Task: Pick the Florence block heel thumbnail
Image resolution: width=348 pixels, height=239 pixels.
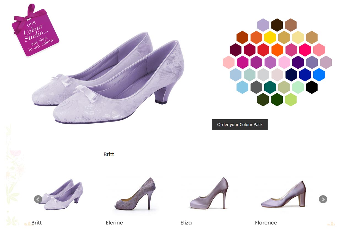Action: point(284,194)
